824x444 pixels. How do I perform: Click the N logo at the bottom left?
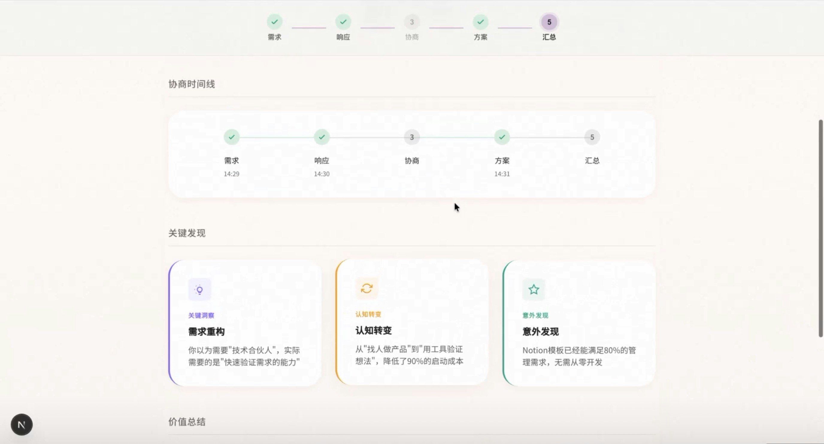(x=21, y=424)
